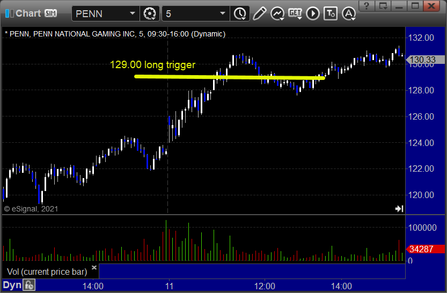
Task: Click the text tool icon
Action: [331, 13]
